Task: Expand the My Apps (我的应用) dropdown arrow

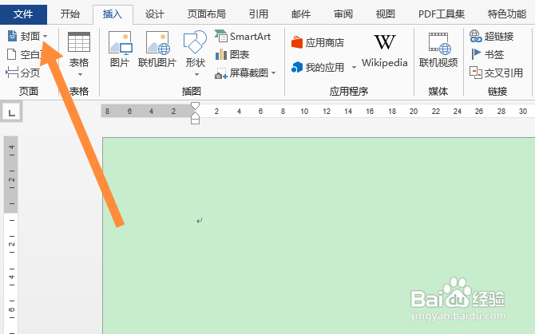Action: coord(354,68)
